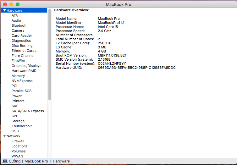237x165 pixels.
Task: Show the Storage information
Action: point(18,121)
